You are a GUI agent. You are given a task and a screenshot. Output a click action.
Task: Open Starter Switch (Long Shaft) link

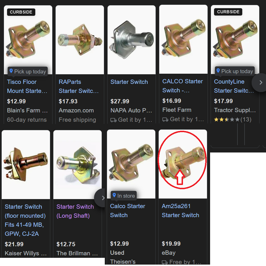click(75, 211)
